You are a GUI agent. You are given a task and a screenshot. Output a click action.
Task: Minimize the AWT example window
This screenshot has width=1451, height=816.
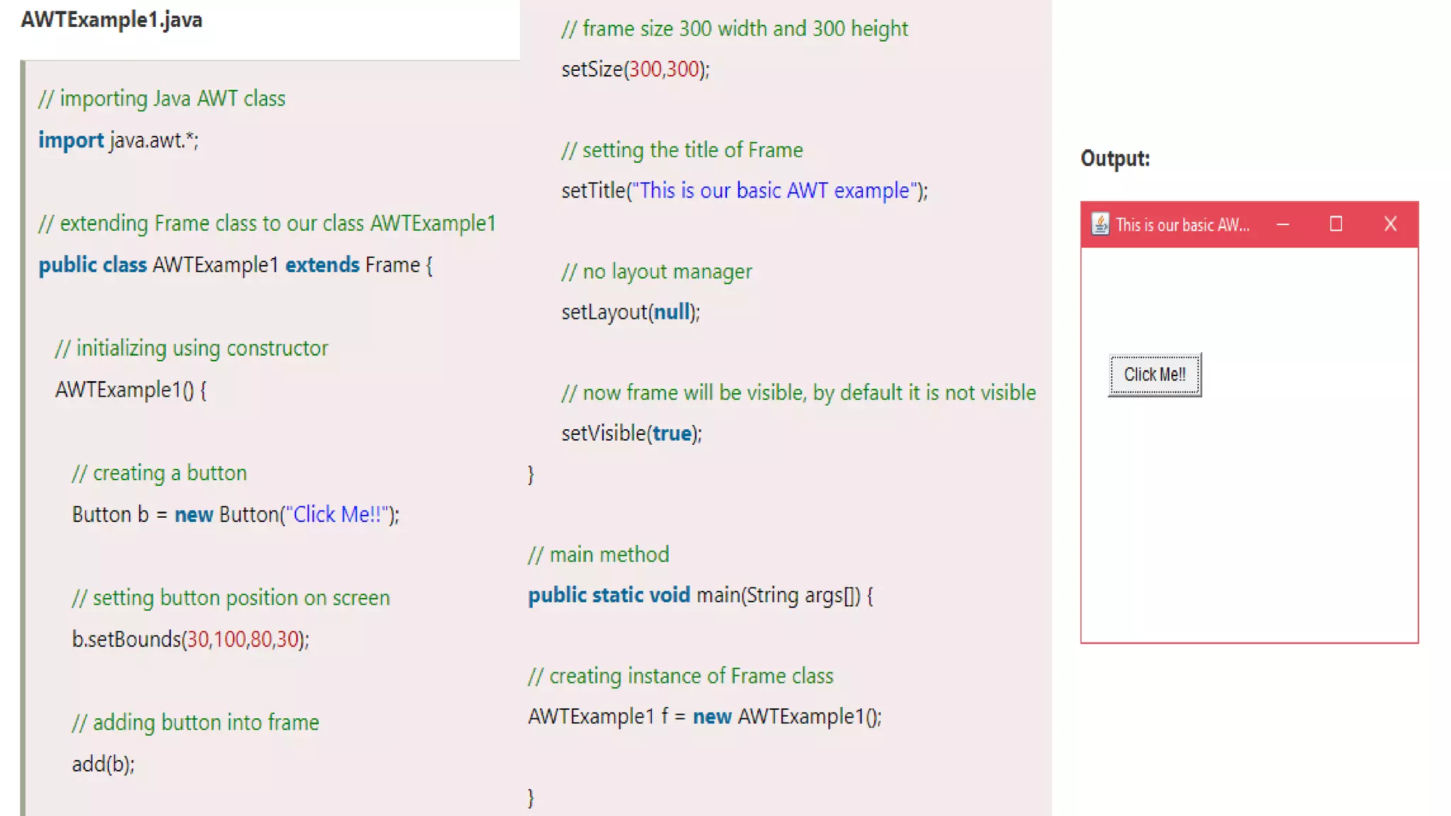(x=1282, y=225)
